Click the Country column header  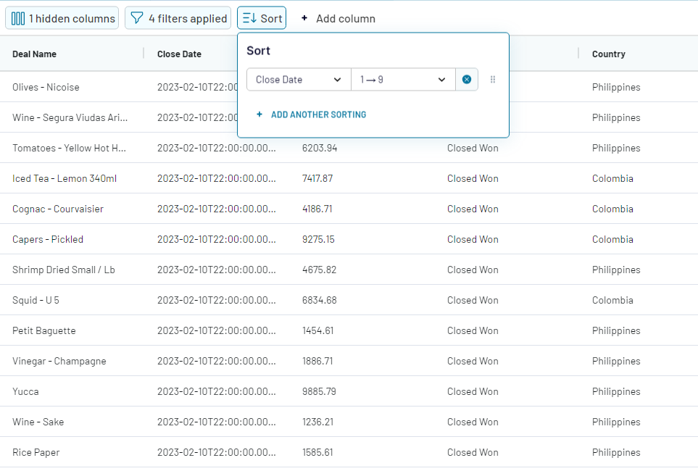coord(608,54)
